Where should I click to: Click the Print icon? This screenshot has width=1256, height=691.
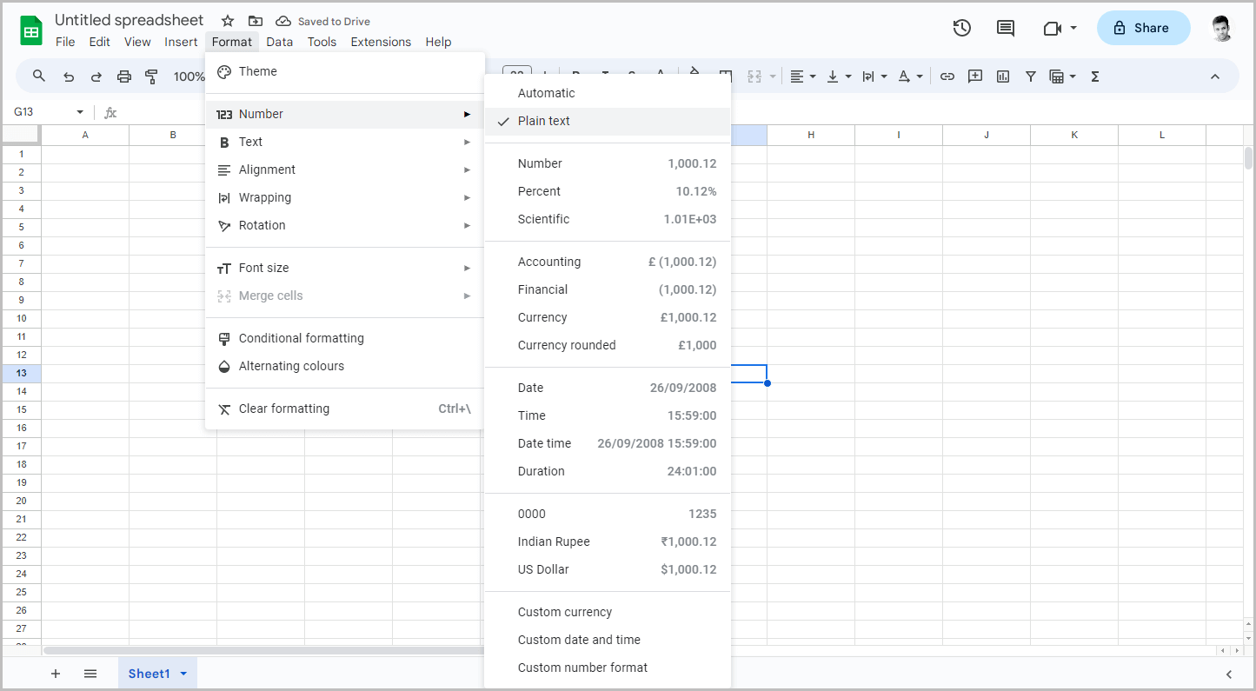pos(124,76)
